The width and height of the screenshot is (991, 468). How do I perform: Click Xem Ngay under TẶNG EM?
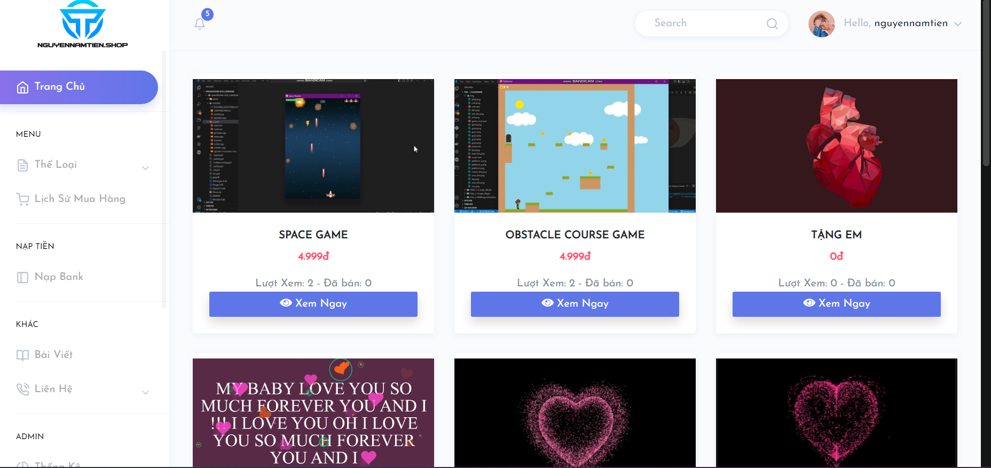837,304
